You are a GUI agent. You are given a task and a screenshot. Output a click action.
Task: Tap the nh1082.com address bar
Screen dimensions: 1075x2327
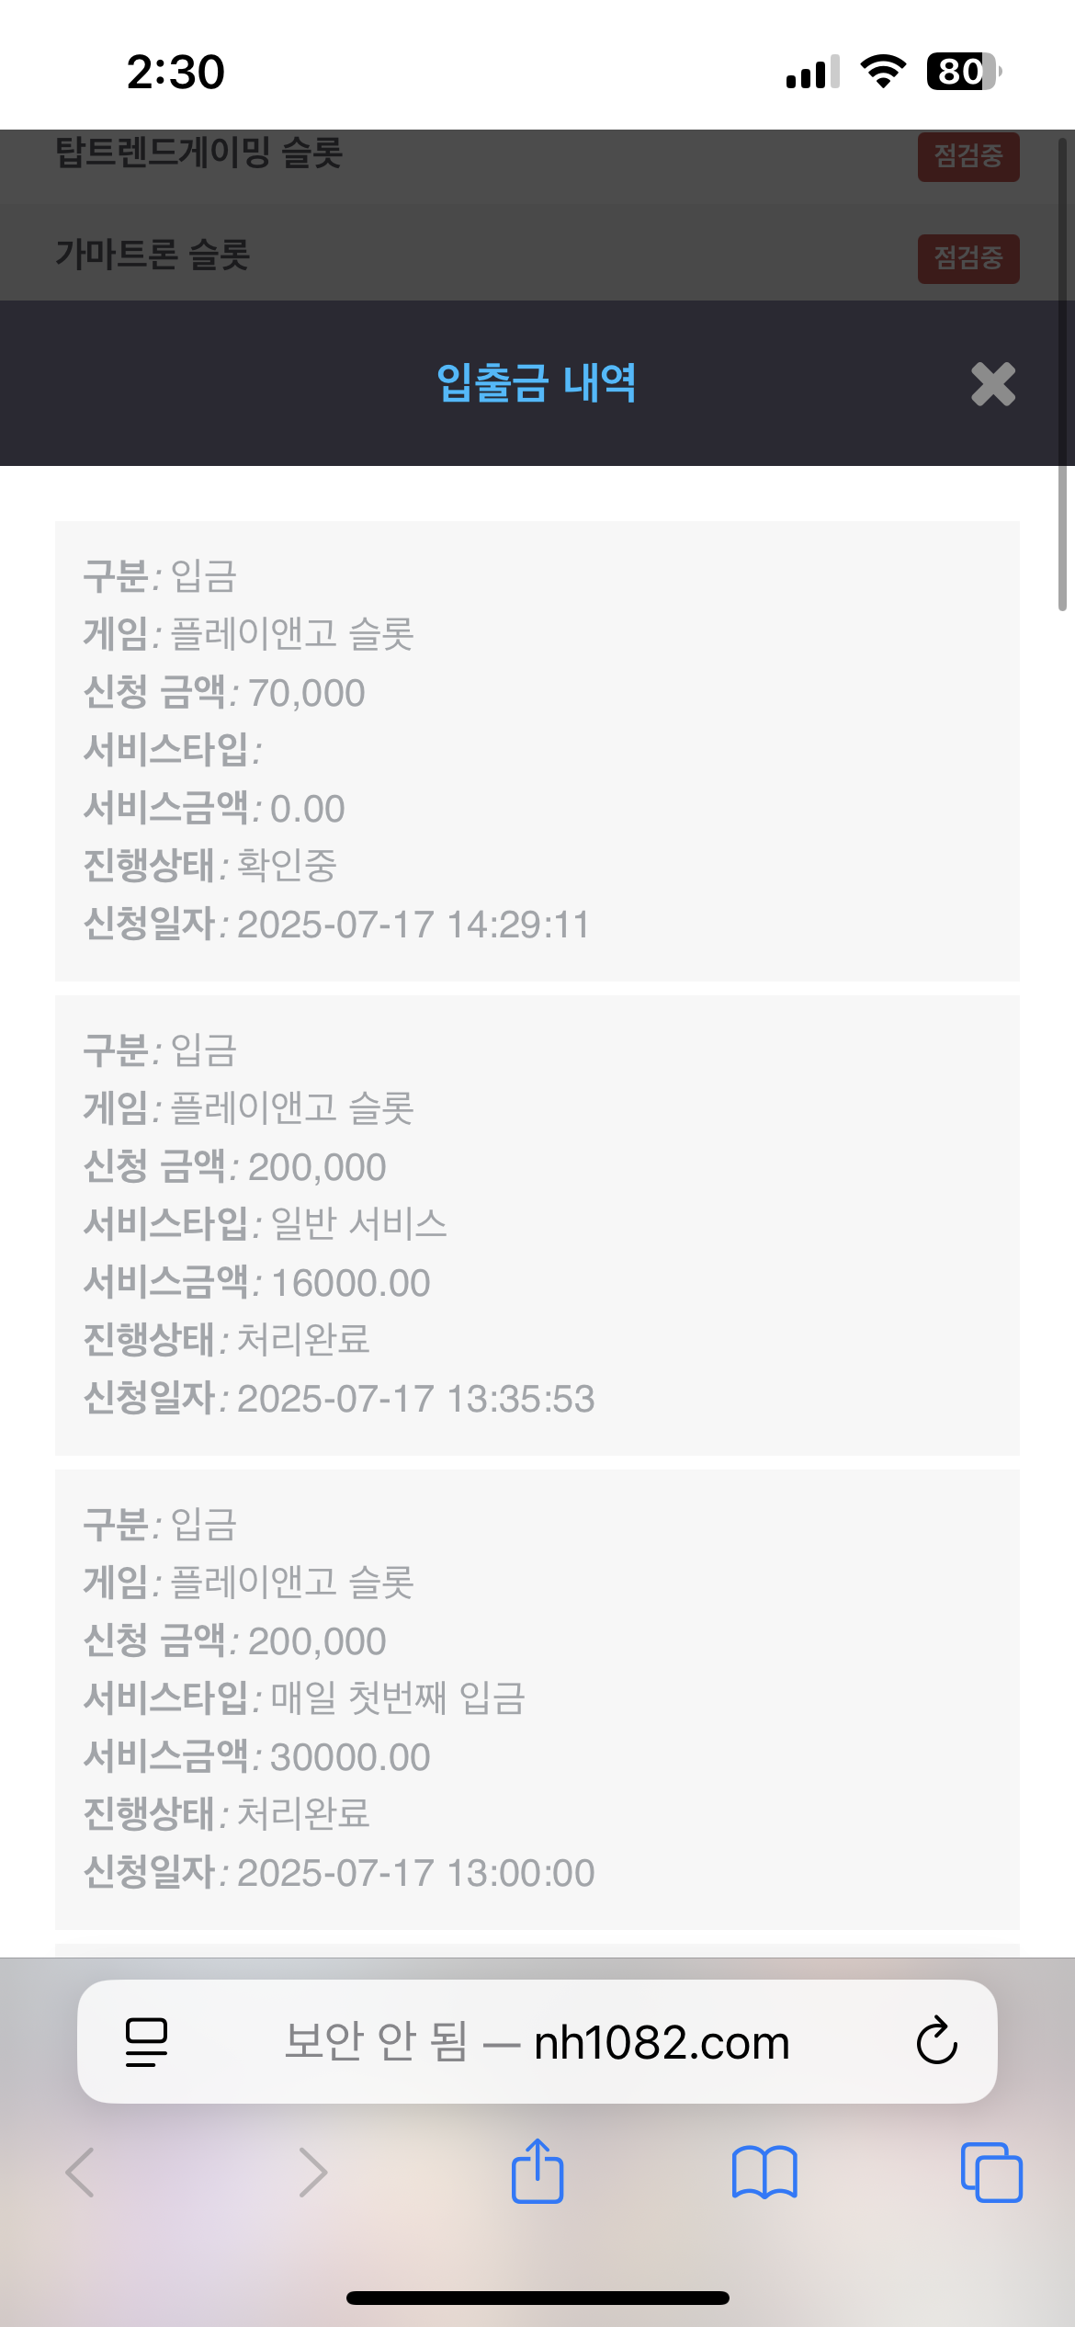click(537, 2041)
